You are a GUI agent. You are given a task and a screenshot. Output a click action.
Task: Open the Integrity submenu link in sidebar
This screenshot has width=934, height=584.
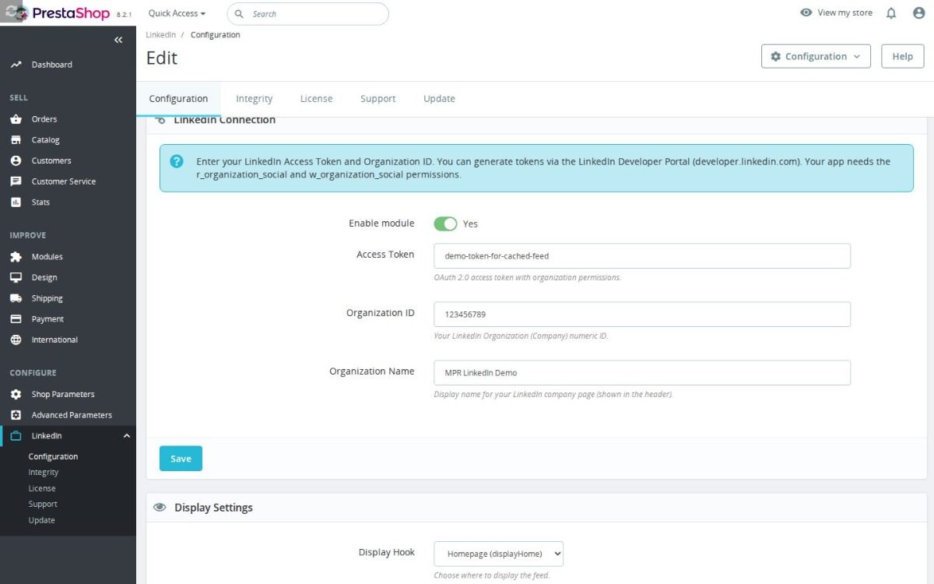coord(44,473)
